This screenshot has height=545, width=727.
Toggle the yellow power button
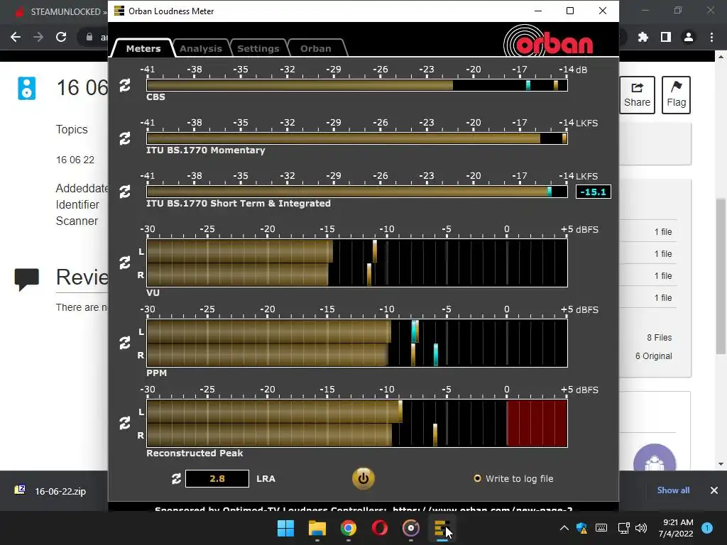363,479
